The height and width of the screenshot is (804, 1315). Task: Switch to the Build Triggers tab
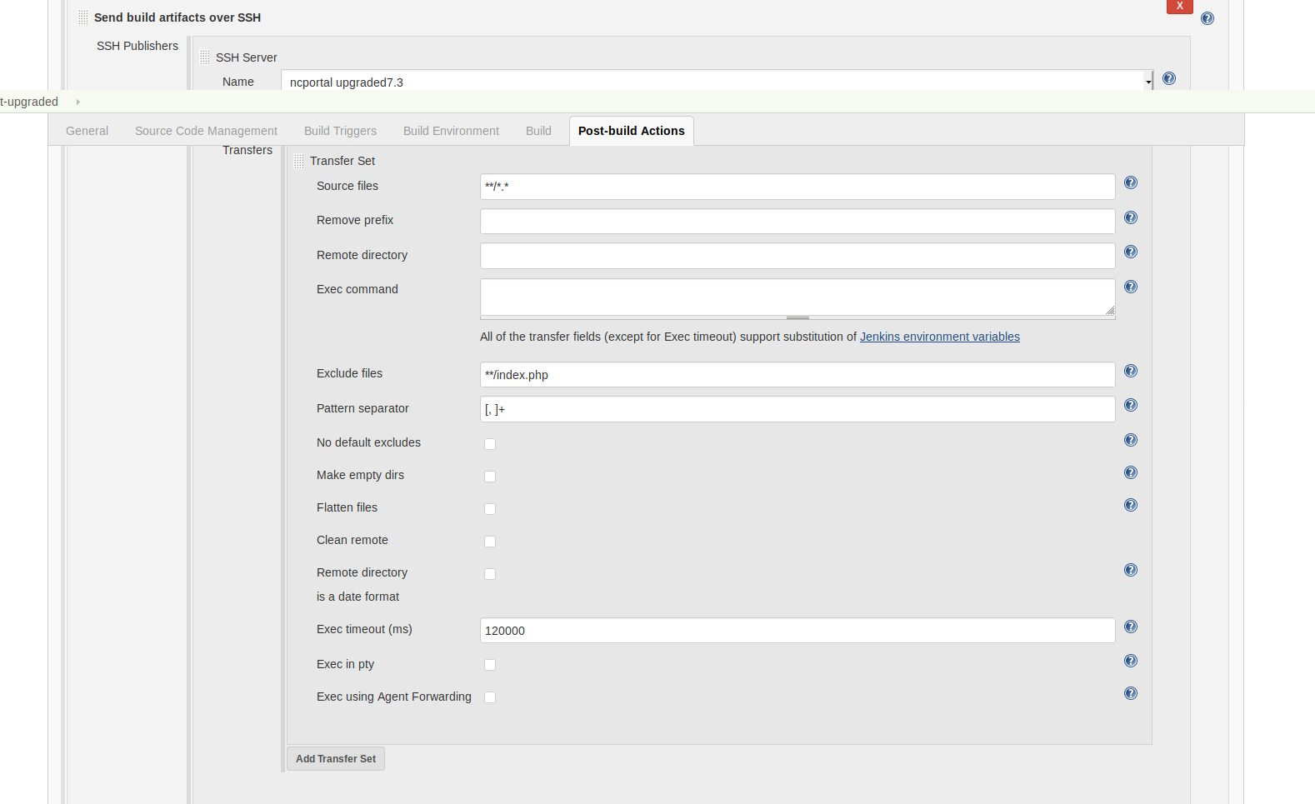pos(340,131)
